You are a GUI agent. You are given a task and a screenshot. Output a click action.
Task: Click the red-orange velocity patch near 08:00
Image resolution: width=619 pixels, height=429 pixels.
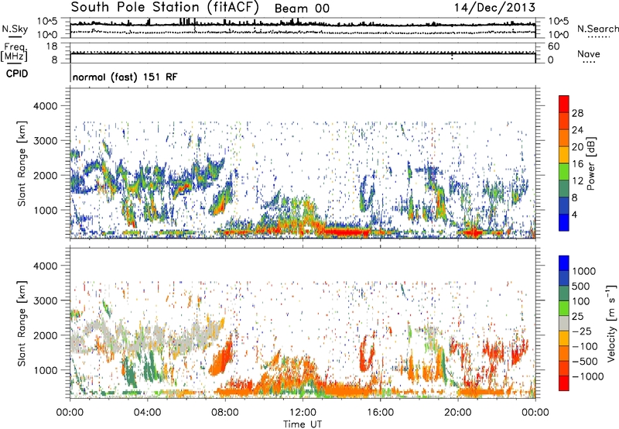(222, 359)
